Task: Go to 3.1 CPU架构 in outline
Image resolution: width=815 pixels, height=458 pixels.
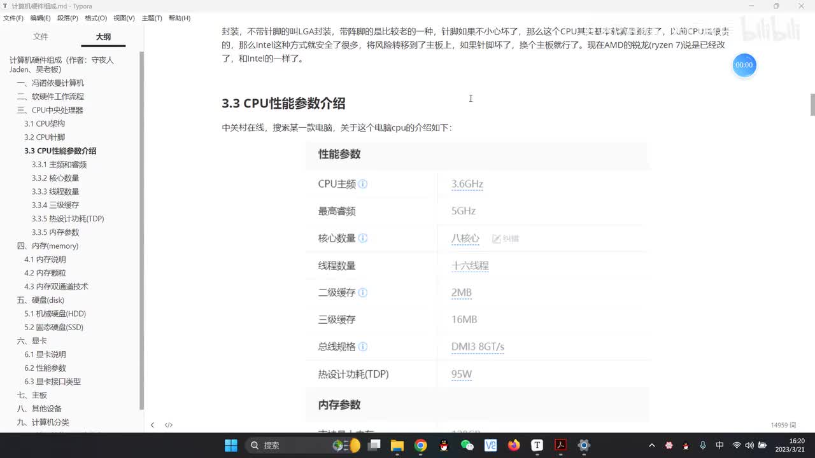Action: (x=45, y=123)
